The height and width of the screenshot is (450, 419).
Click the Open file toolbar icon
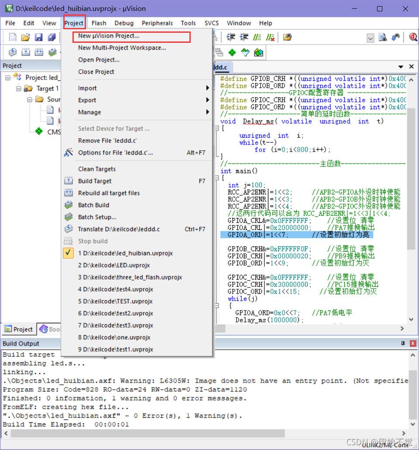point(25,37)
